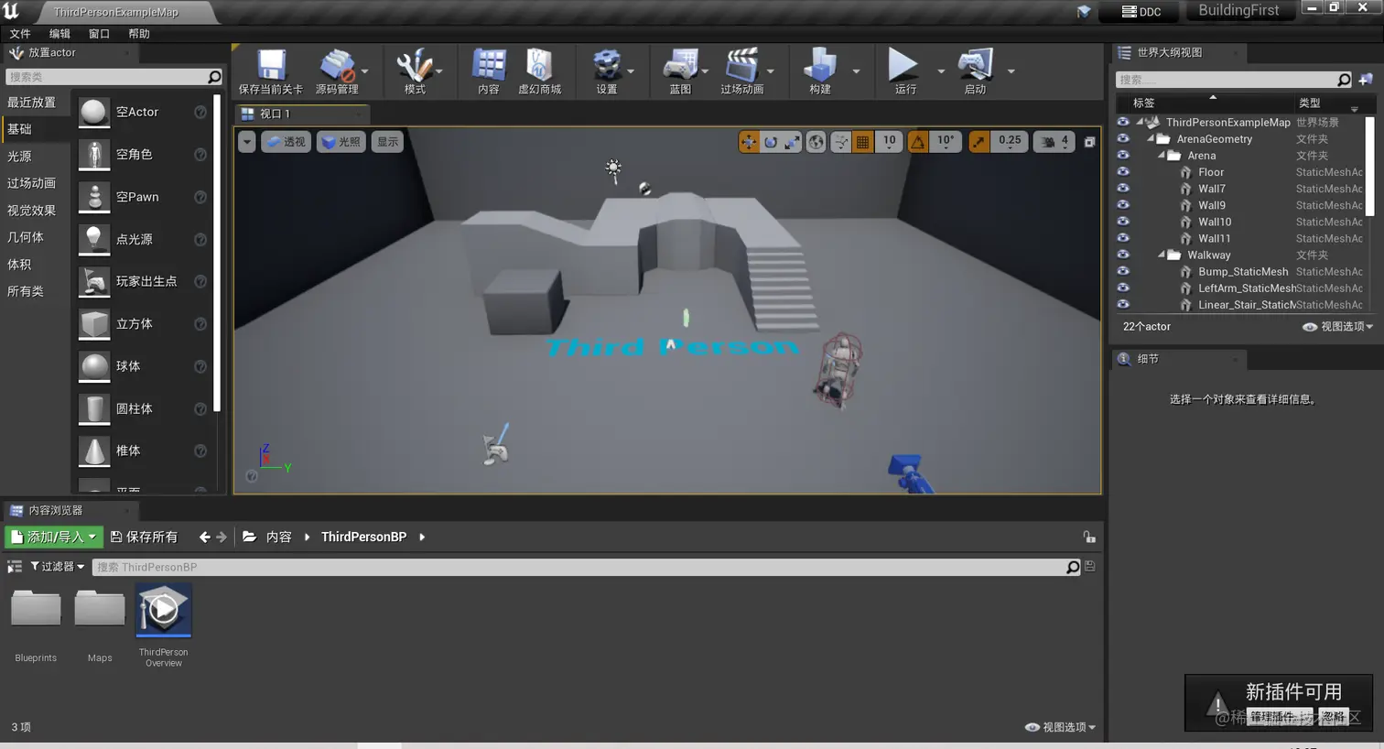1384x749 pixels.
Task: Select the scale gizmo tool in viewport
Action: 792,141
